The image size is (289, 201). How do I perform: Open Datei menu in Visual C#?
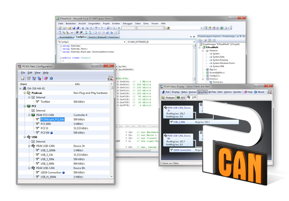point(61,24)
